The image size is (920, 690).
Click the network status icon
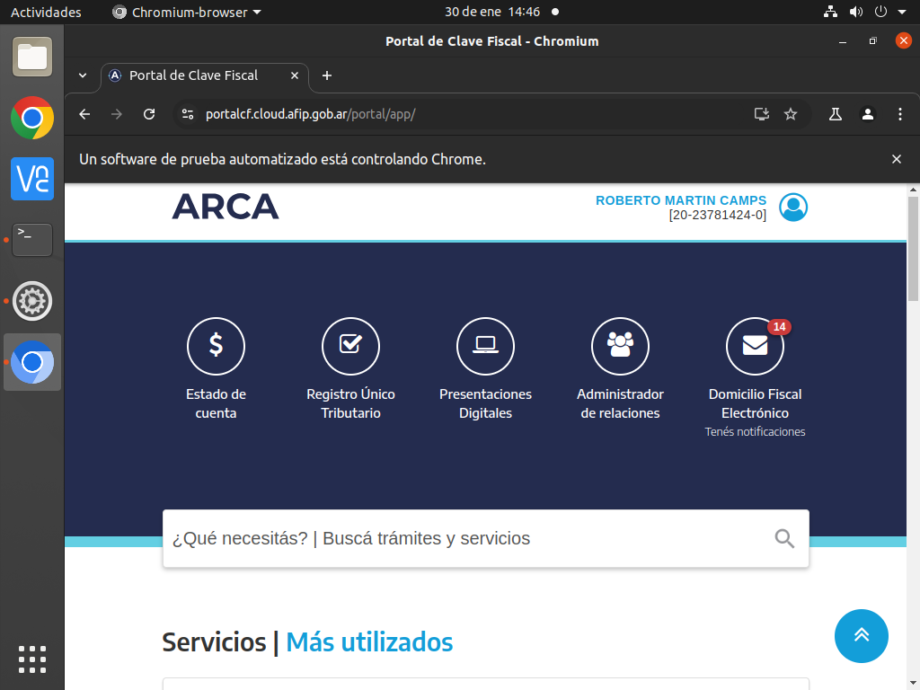pyautogui.click(x=830, y=12)
